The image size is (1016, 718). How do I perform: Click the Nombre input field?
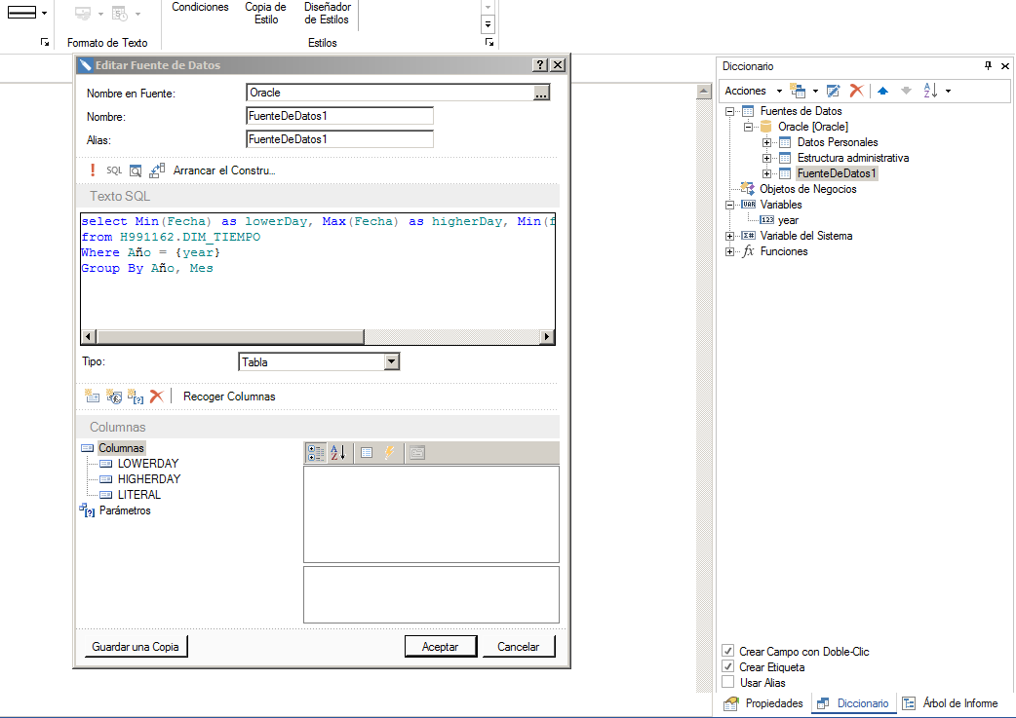tap(339, 116)
